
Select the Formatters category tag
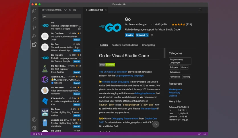click(175, 77)
